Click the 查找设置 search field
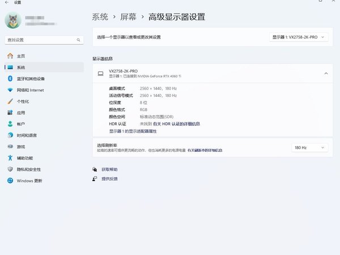This screenshot has height=255, width=340. (44, 40)
